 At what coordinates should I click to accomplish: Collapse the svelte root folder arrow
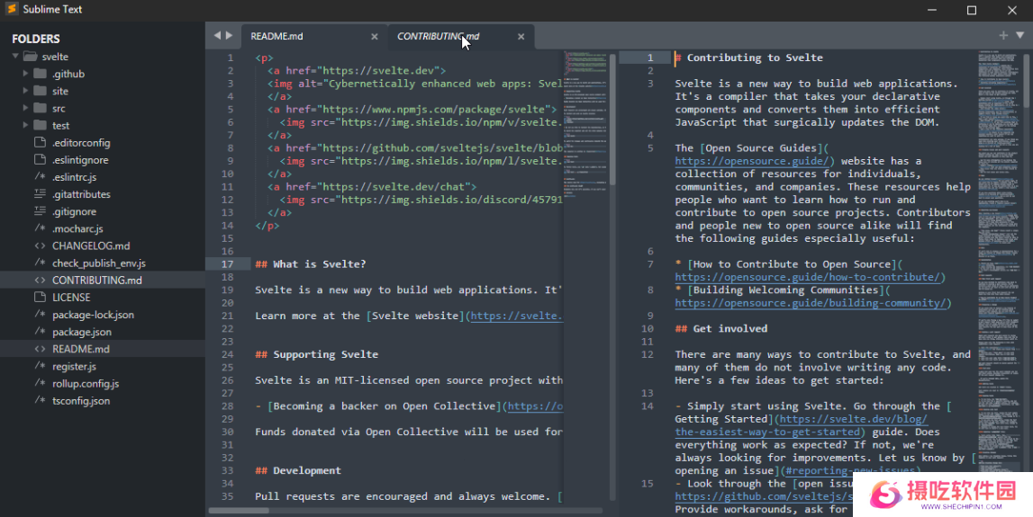(15, 57)
